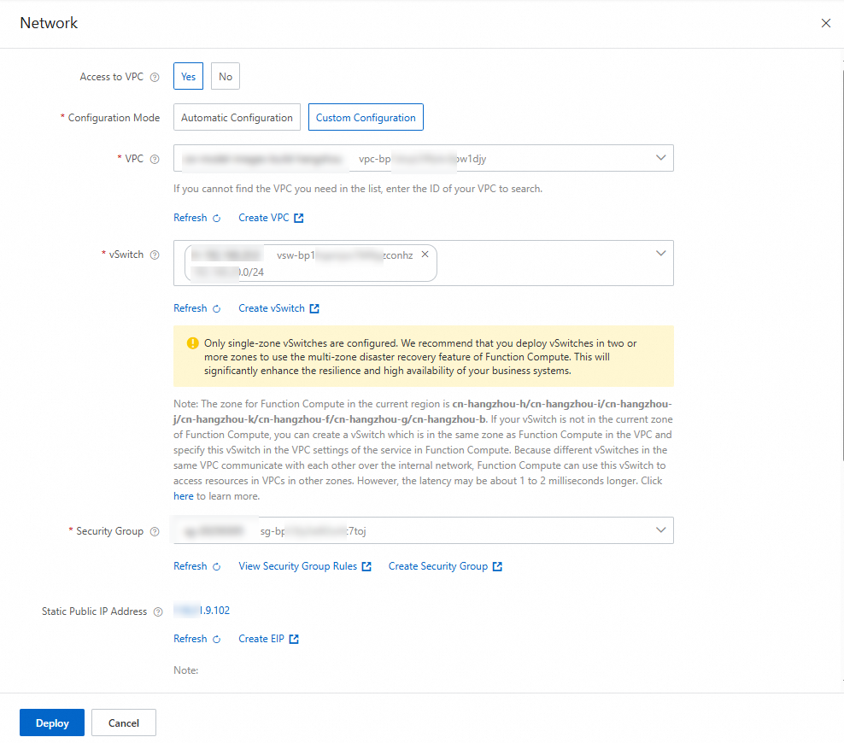Remove the selected vSwitch tag via X
844x743 pixels.
[x=425, y=254]
